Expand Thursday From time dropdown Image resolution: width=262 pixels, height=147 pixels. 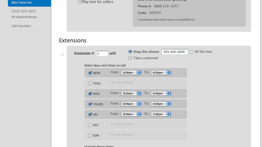[131, 104]
